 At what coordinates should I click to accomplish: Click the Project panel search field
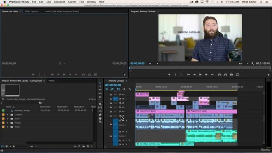point(20,103)
